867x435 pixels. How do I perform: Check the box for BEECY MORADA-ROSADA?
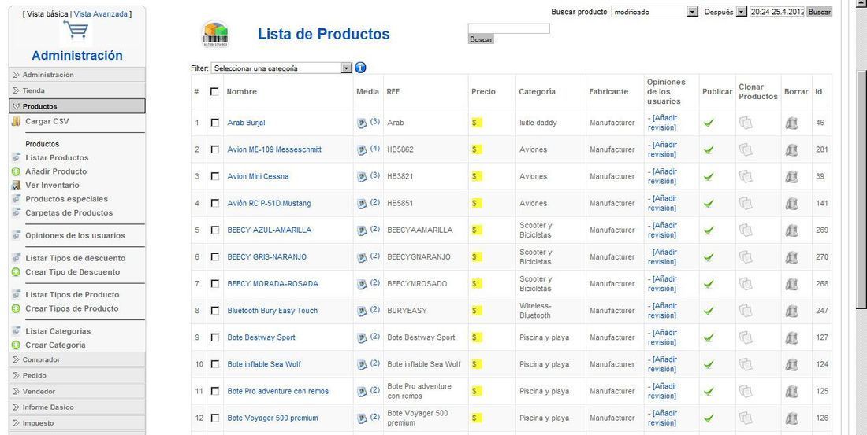(214, 284)
